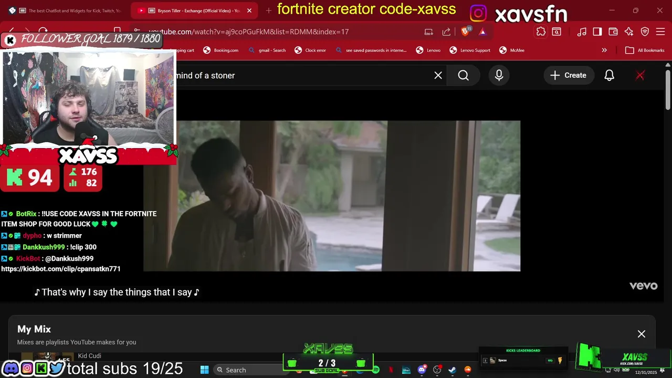Open the saved passwords bookmark
This screenshot has height=378, width=672.
(371, 50)
